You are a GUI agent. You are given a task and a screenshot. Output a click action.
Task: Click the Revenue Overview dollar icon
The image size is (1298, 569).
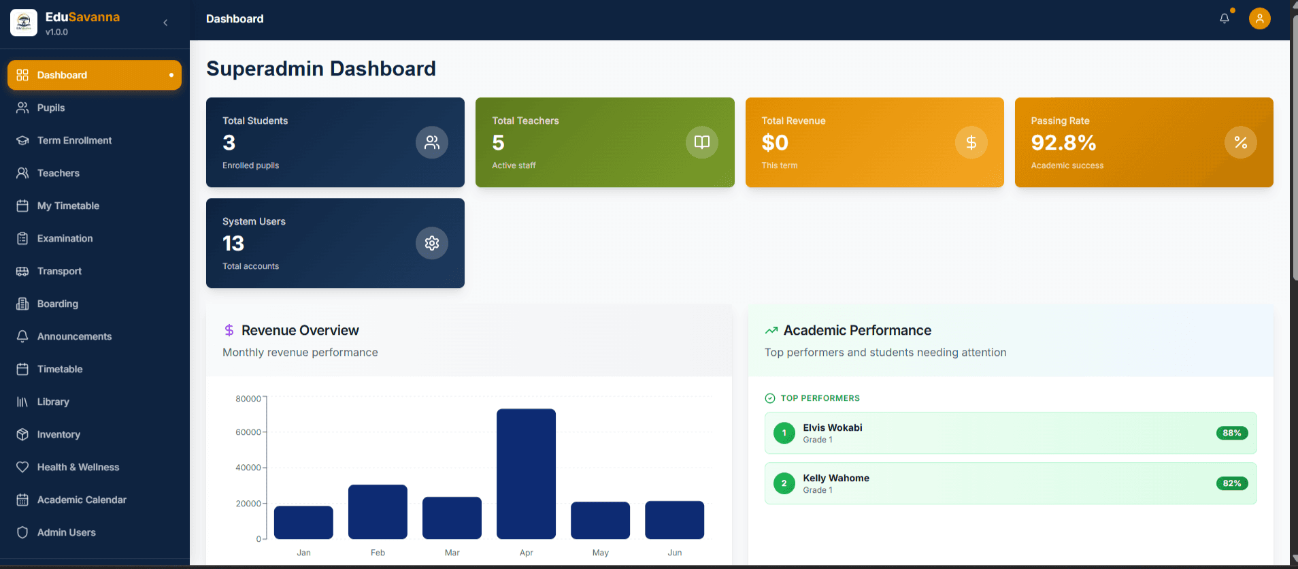coord(229,330)
